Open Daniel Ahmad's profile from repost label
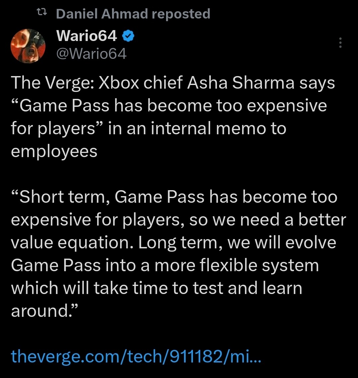The height and width of the screenshot is (378, 358). 102,14
